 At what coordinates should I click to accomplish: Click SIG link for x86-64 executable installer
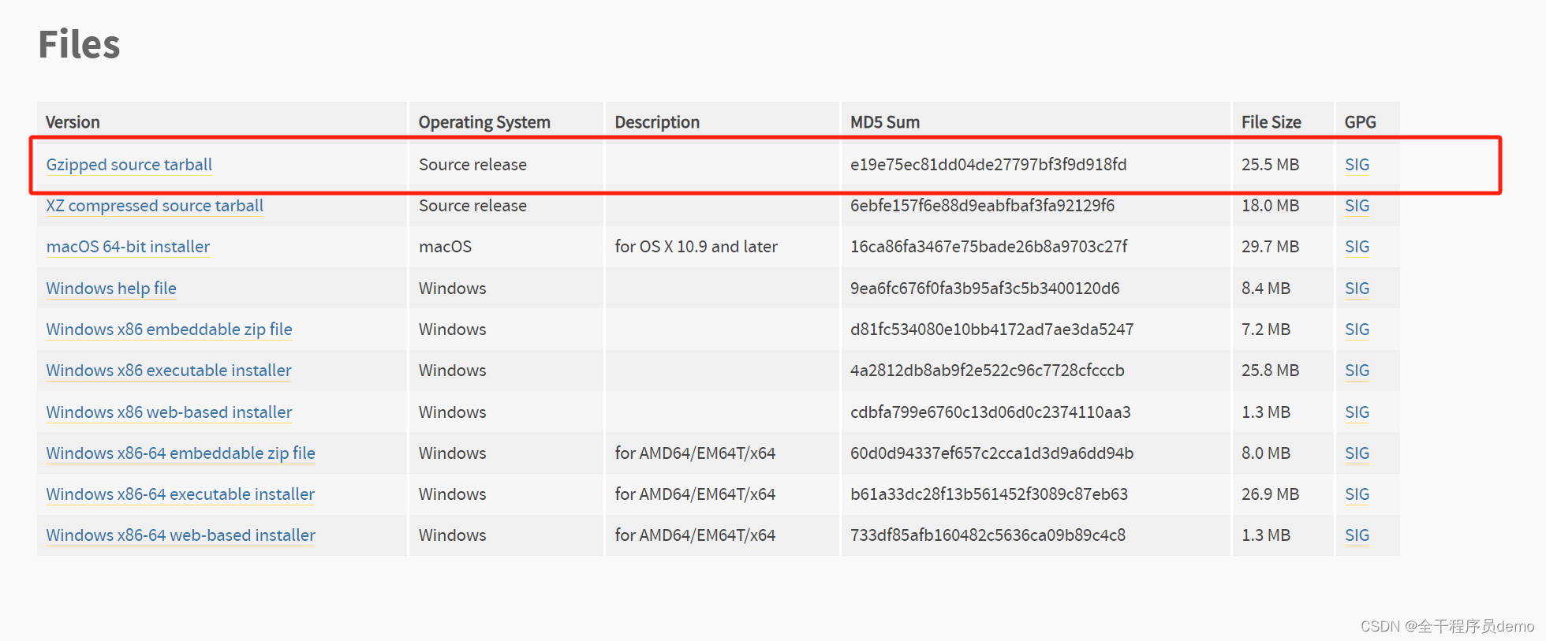tap(1357, 494)
